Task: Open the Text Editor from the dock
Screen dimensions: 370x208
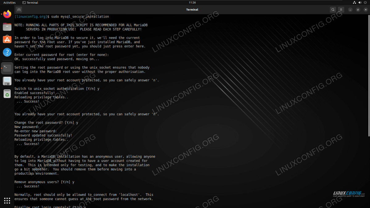Action: 7,81
